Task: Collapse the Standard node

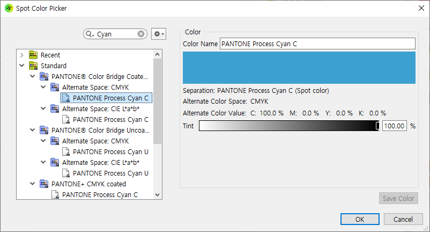Action: coord(22,66)
